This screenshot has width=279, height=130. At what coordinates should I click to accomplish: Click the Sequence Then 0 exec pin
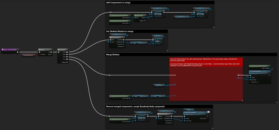click(x=67, y=52)
